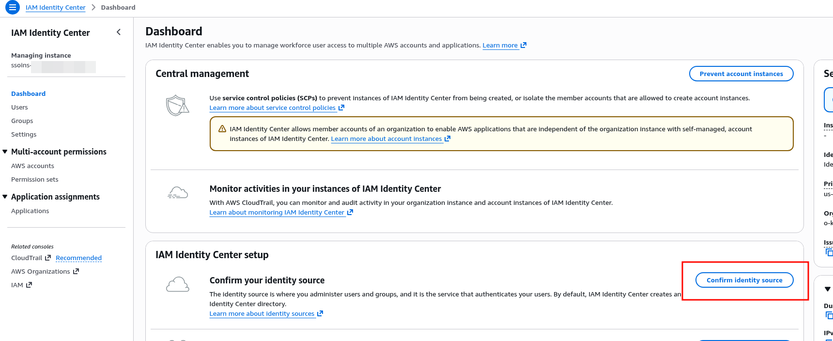This screenshot has height=341, width=833.
Task: Open Learn more about service control policies
Action: point(272,108)
